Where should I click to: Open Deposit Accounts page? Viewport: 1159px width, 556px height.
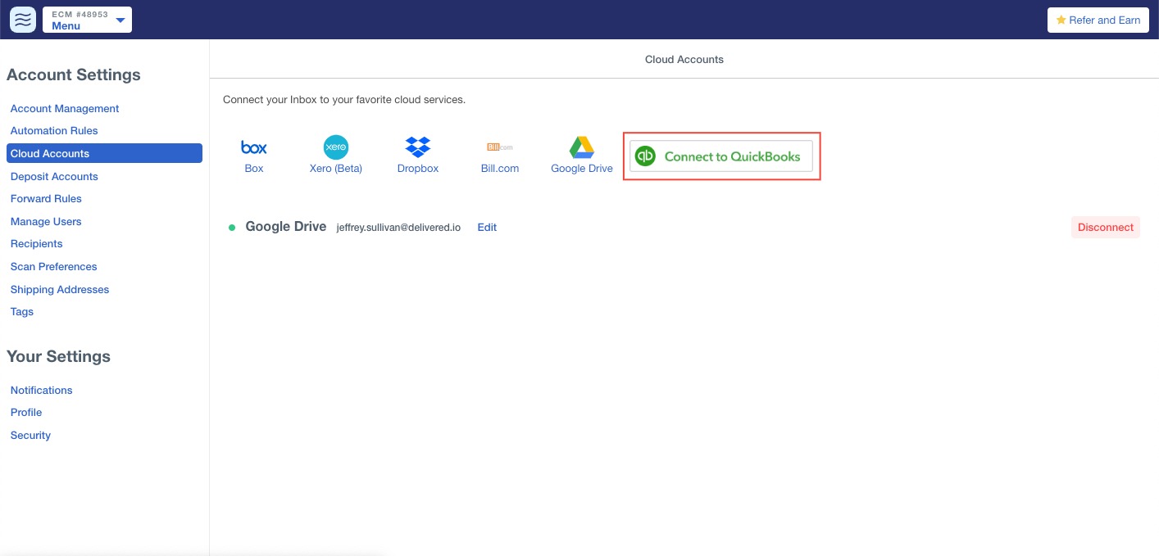coord(54,176)
